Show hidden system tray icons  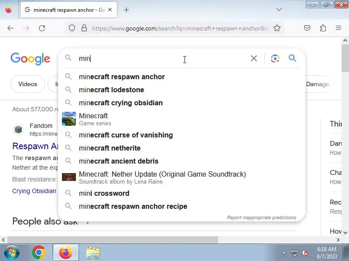click(284, 253)
